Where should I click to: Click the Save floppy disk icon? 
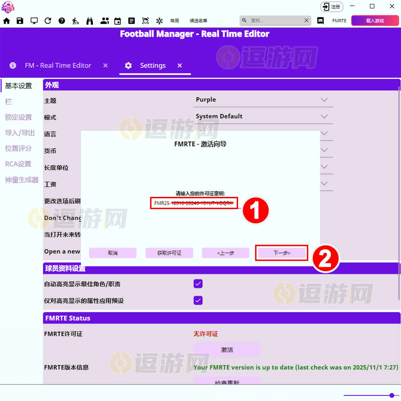tap(20, 21)
